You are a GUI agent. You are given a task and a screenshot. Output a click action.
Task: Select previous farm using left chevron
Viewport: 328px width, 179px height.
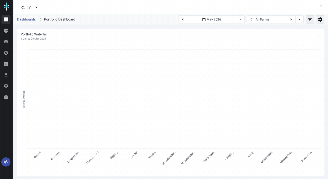coord(251,19)
